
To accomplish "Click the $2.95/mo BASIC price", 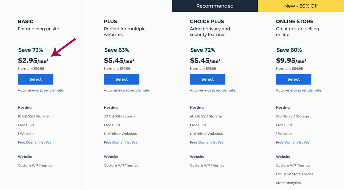I will [33, 61].
